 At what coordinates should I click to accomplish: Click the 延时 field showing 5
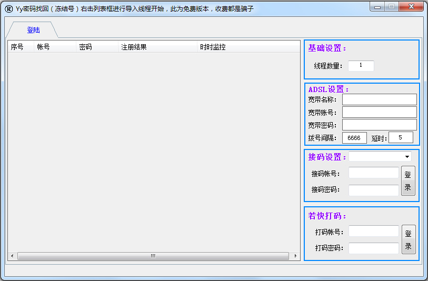pos(401,138)
